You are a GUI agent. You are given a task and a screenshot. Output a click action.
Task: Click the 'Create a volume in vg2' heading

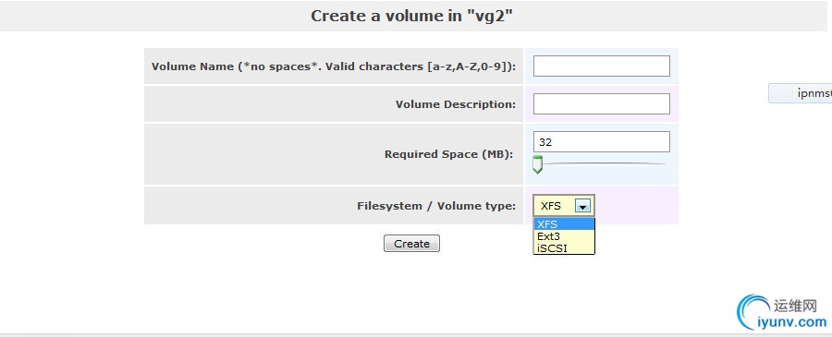411,16
